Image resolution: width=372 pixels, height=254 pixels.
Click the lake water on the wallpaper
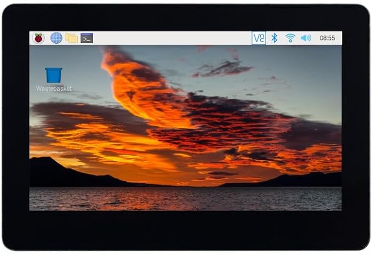pyautogui.click(x=186, y=198)
